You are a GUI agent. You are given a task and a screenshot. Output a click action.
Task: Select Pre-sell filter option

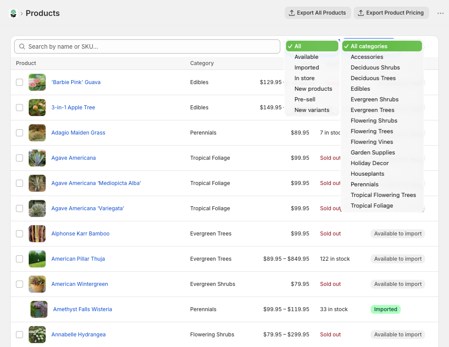(312, 99)
